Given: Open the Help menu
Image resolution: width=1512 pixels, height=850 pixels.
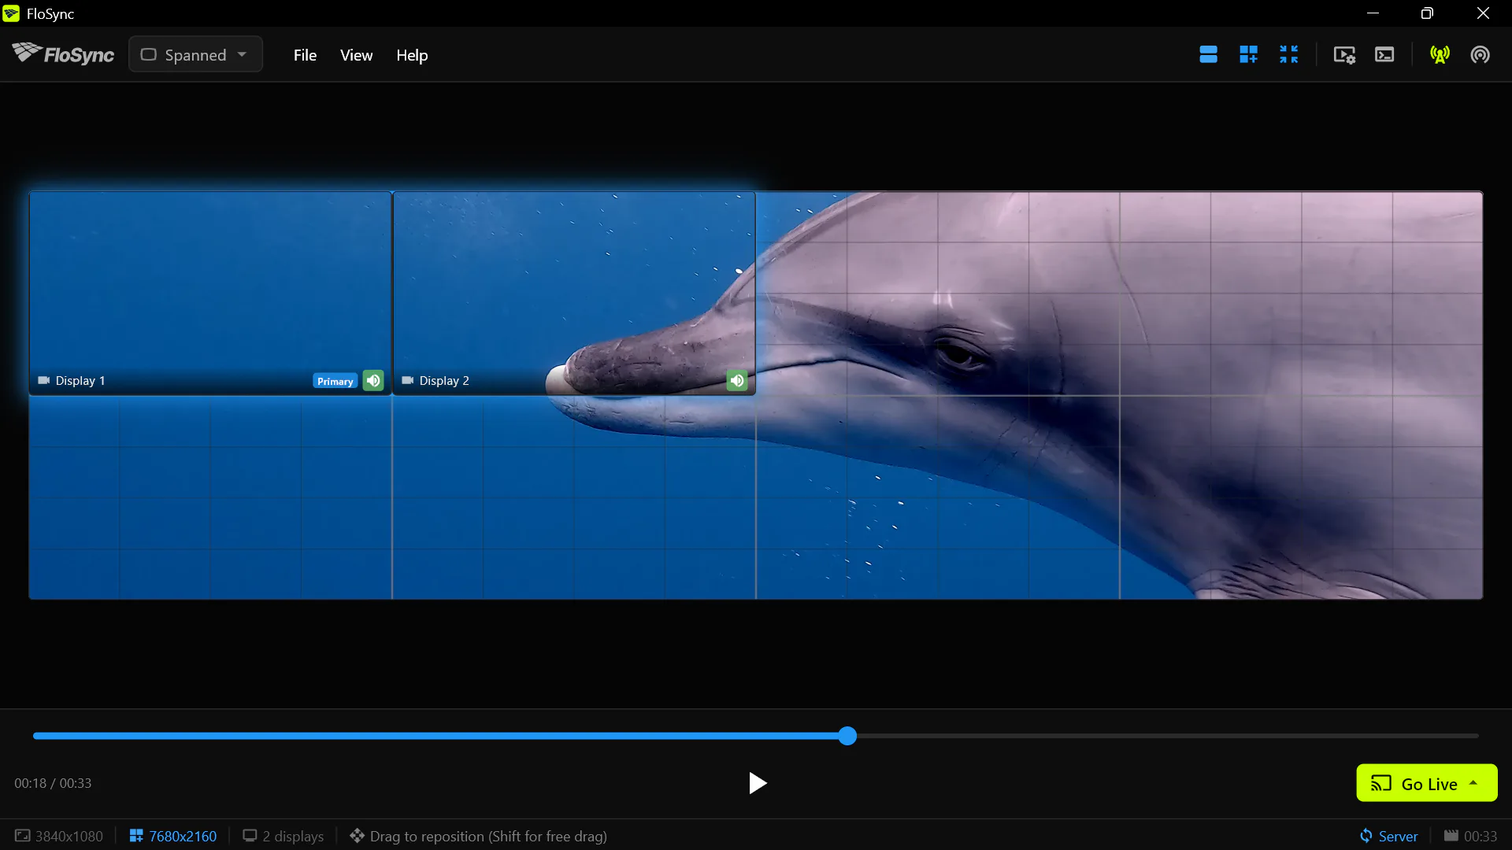Looking at the screenshot, I should 412,55.
